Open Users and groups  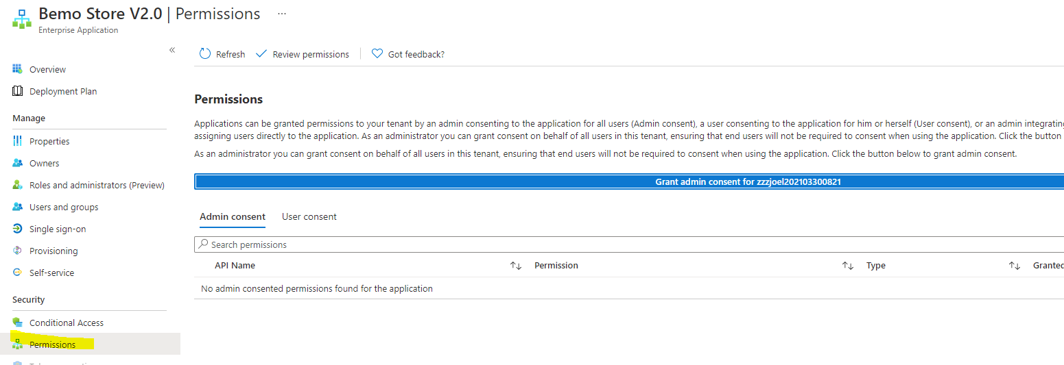64,207
